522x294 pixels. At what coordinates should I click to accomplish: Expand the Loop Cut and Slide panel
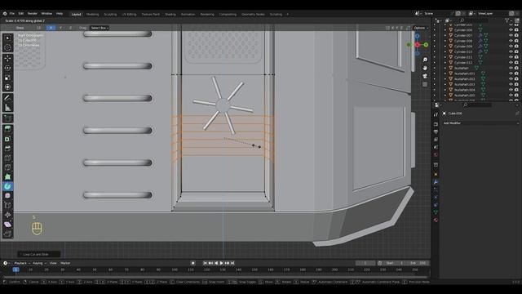point(39,254)
